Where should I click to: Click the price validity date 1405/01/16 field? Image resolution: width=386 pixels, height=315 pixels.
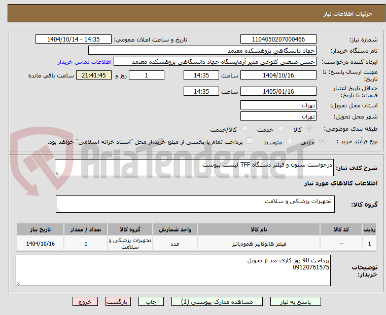tap(278, 91)
